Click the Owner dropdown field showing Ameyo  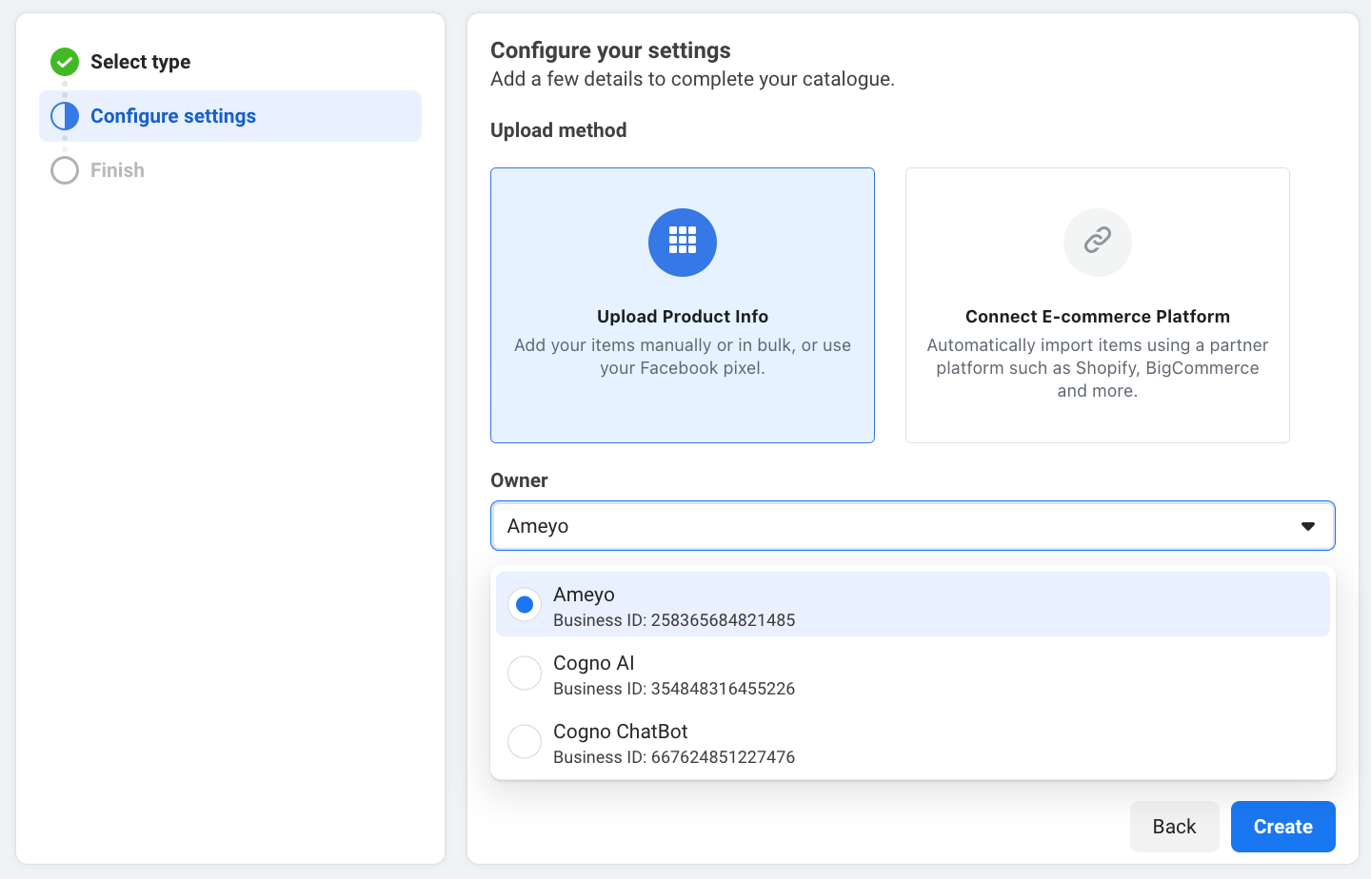[895, 526]
